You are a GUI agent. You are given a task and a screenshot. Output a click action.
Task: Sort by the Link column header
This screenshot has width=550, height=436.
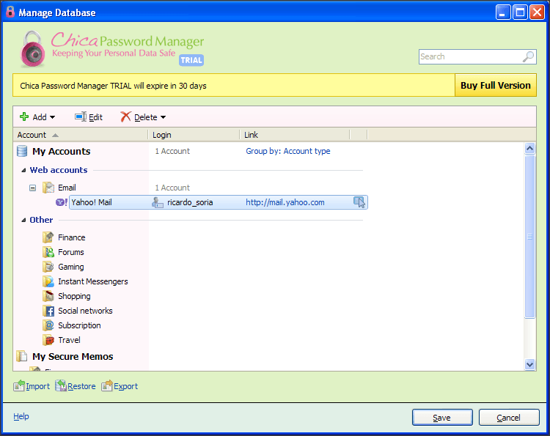tap(295, 135)
